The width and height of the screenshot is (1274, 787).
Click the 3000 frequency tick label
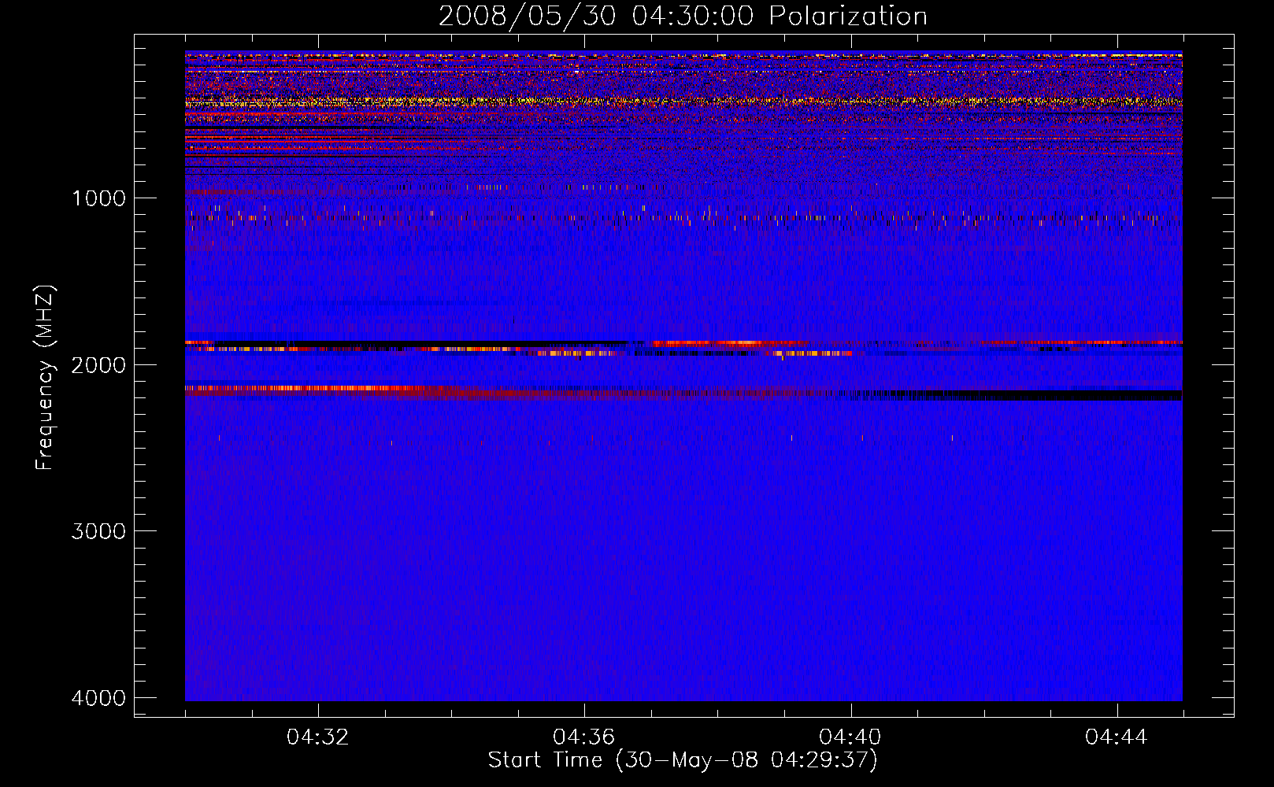coord(98,531)
